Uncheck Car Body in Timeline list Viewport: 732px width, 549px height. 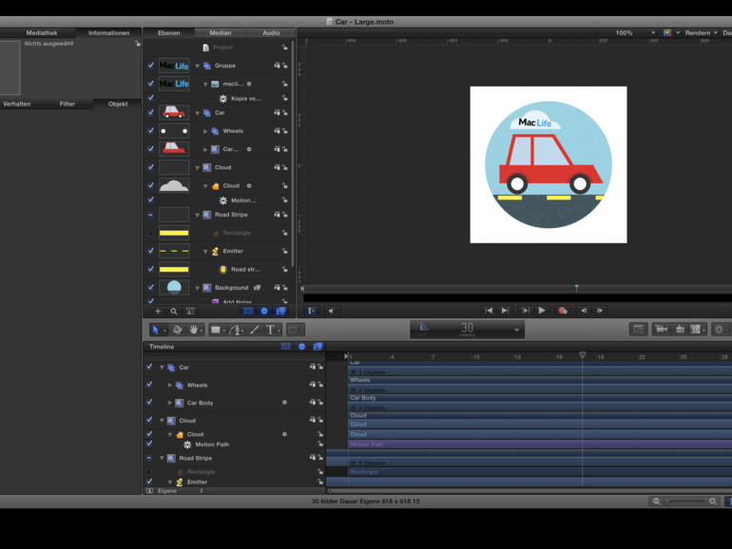(x=149, y=402)
